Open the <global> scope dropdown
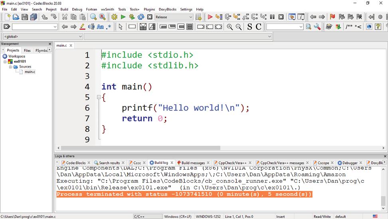Image resolution: width=388 pixels, height=219 pixels. [x=80, y=37]
